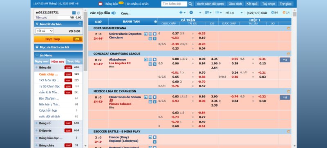Favorite the Cimarrones de Sonora match star
327x148 pixels.
(155, 97)
